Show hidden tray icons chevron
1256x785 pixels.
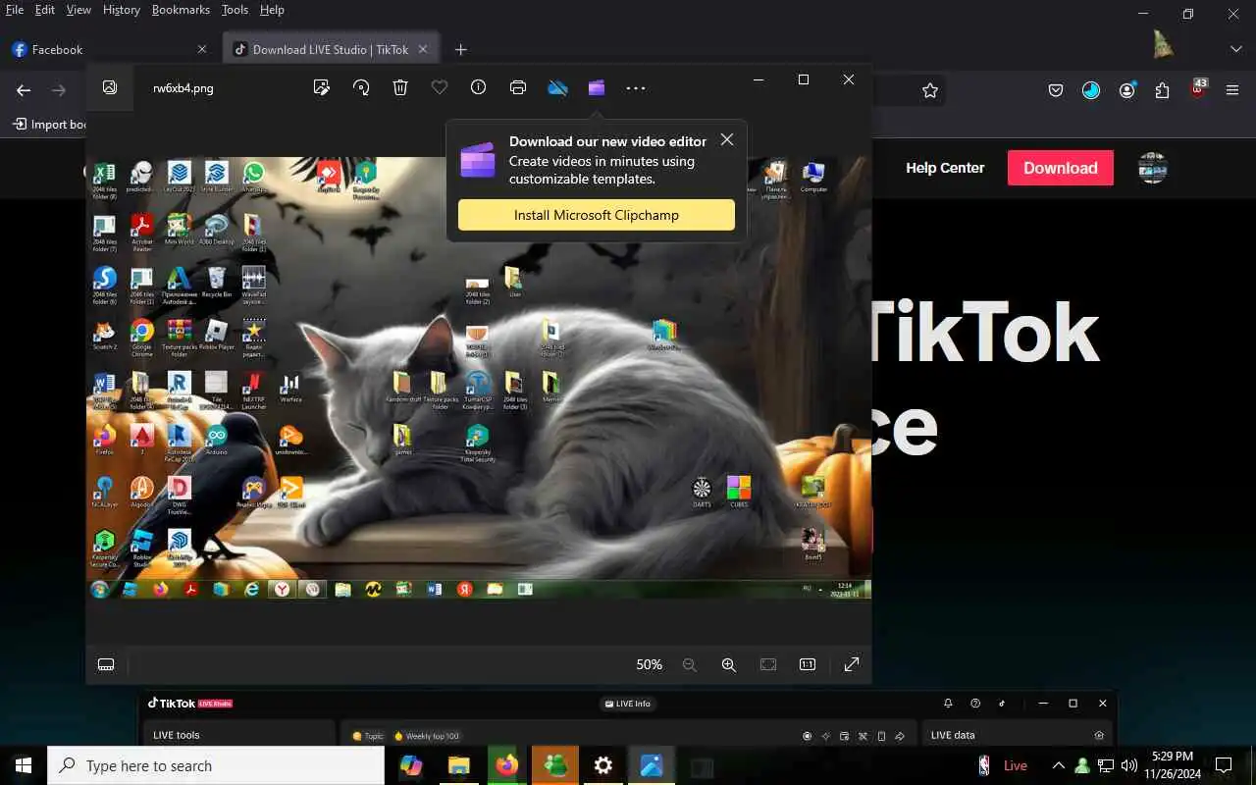coord(1059,765)
